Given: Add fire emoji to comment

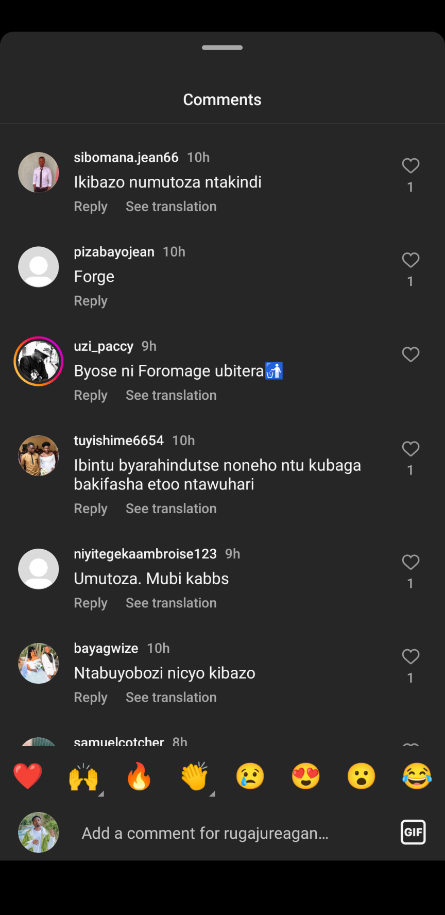Looking at the screenshot, I should coord(139,776).
